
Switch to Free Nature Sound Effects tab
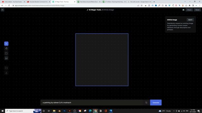pyautogui.click(x=89, y=2)
